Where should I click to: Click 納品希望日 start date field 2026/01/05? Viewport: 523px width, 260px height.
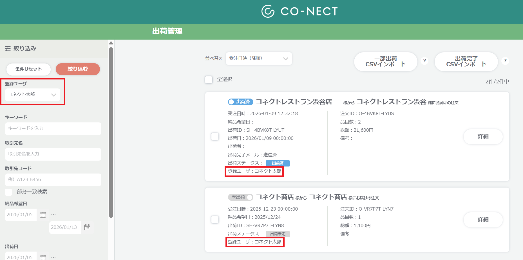point(21,215)
